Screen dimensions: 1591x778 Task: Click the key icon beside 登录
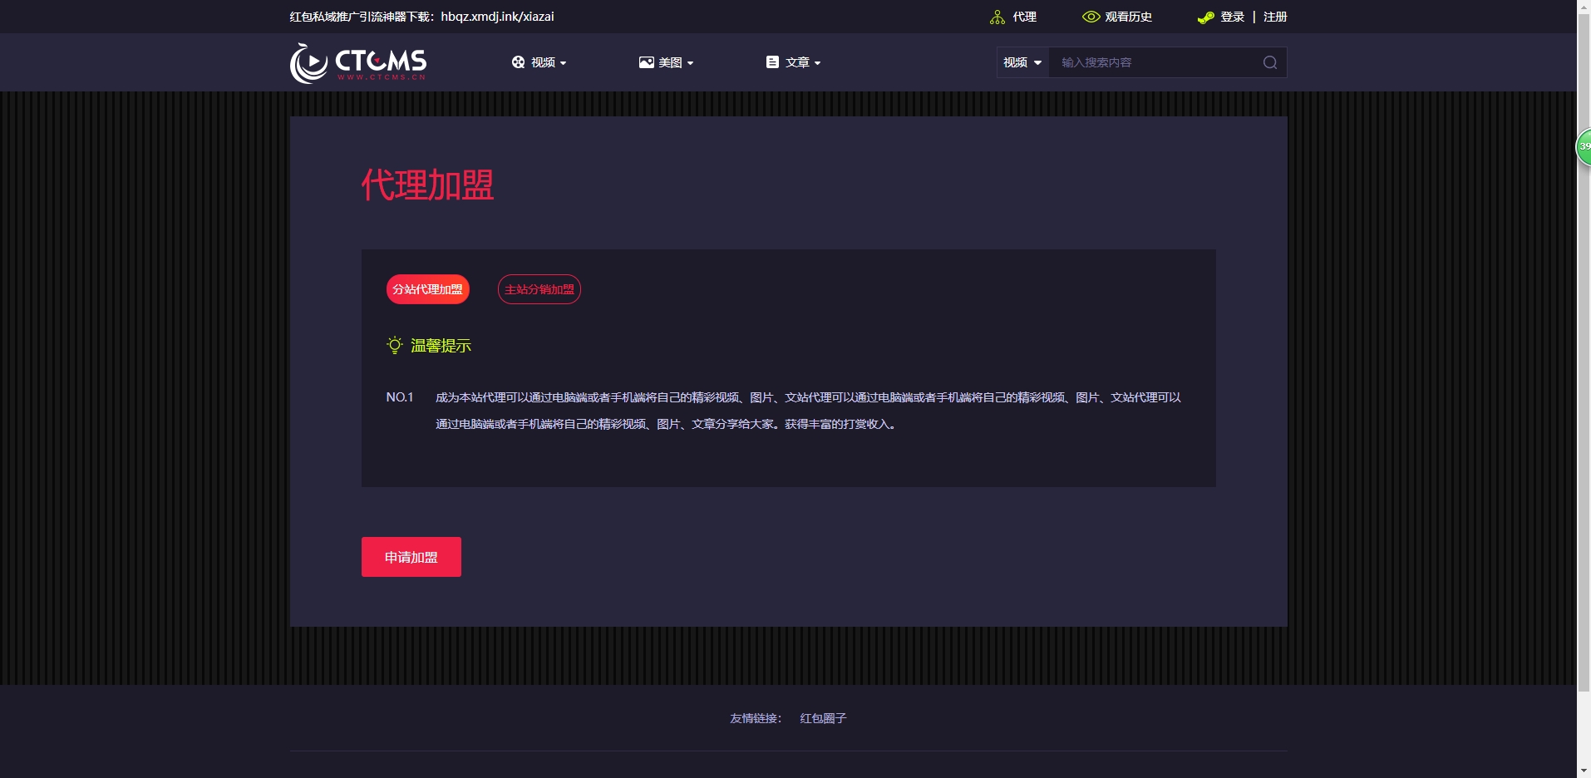(x=1205, y=17)
